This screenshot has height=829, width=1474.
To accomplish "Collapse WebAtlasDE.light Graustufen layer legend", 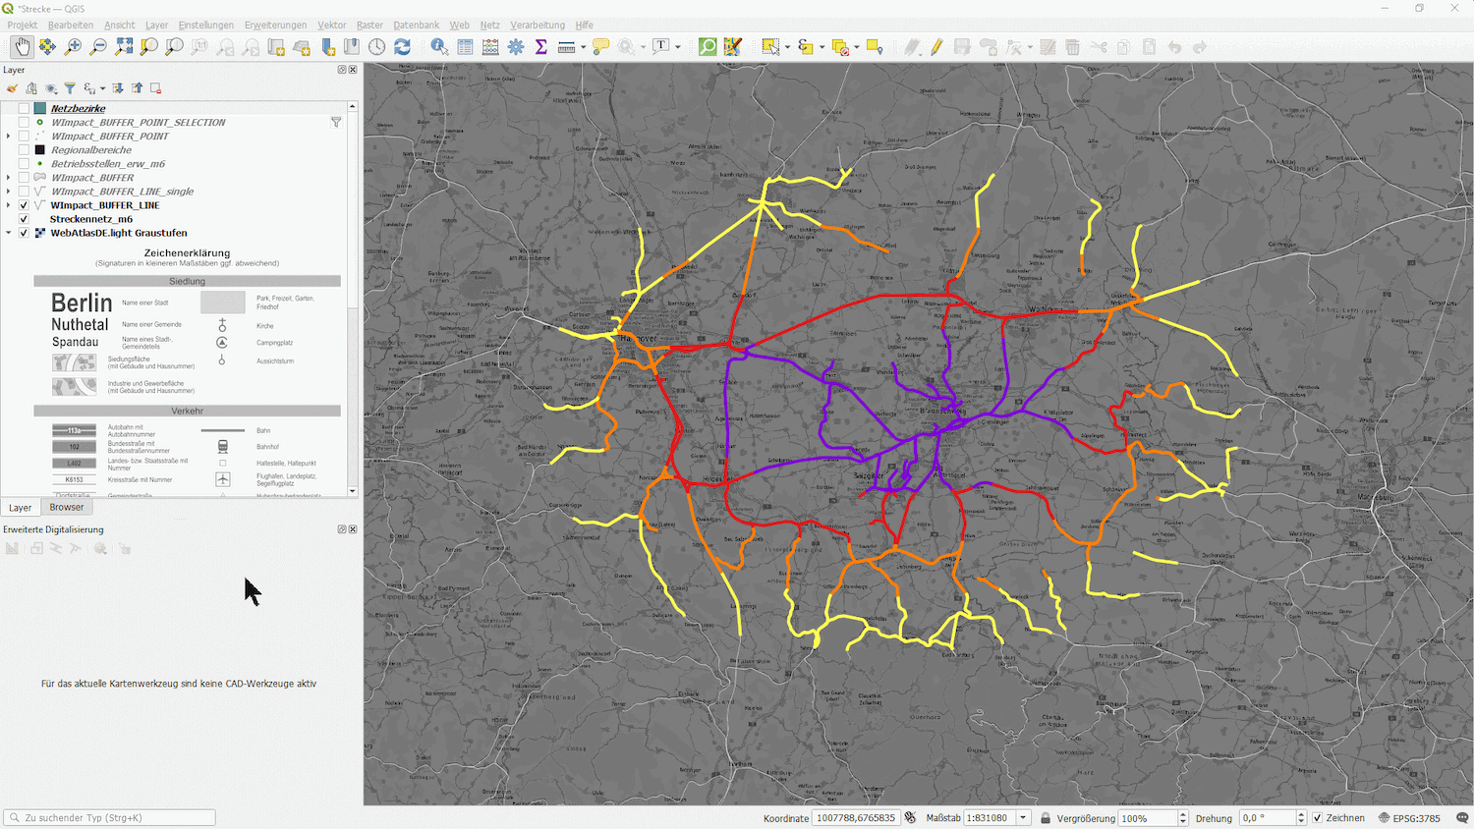I will tap(9, 233).
